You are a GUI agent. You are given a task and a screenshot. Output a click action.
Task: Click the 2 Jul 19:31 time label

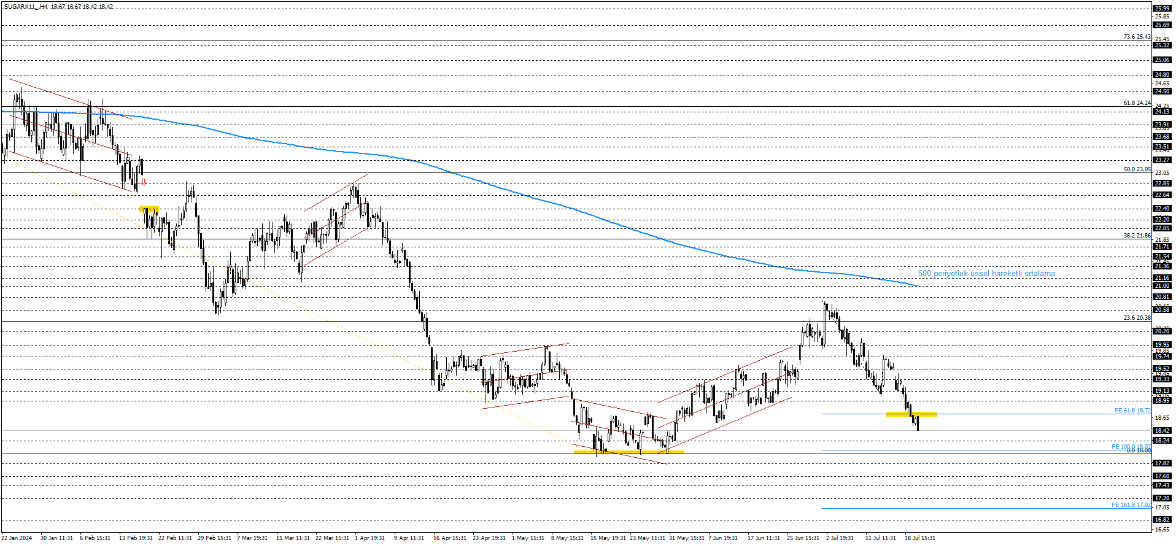pos(840,538)
